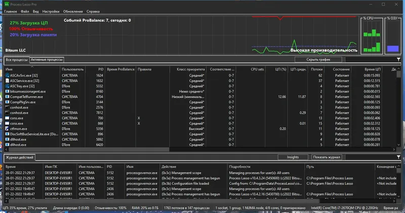Click the CompatTelRunner.exe process icon
The height and width of the screenshot is (213, 405).
click(x=7, y=97)
